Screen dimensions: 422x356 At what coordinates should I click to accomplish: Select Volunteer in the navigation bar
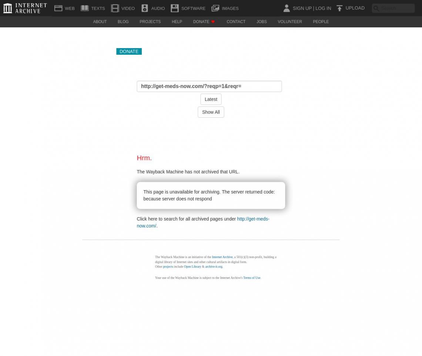[289, 22]
